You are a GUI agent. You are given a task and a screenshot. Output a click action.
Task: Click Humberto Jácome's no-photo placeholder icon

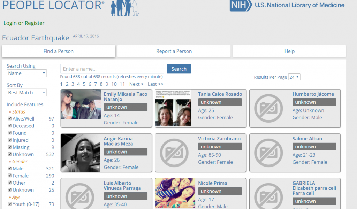268,108
